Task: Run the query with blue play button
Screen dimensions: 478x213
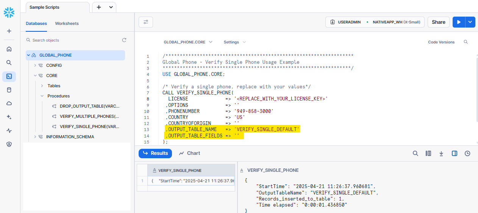Action: [459, 22]
